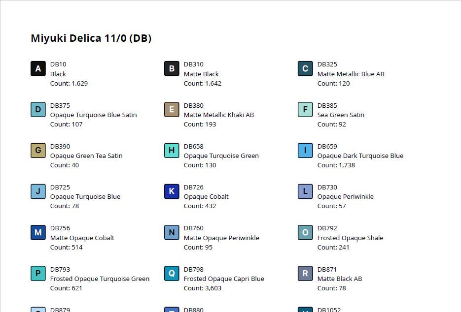Click the DB10 bead code
This screenshot has height=312, width=461.
click(x=58, y=64)
